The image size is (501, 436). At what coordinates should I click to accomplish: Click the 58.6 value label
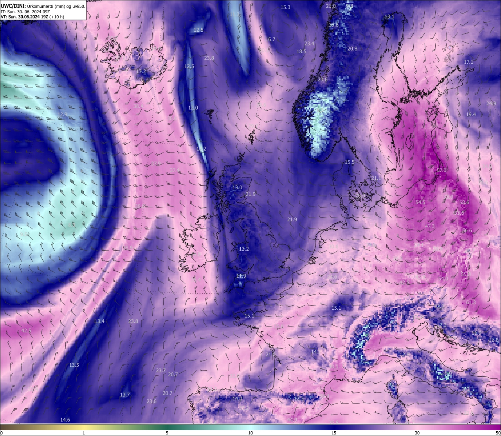[x=464, y=203]
